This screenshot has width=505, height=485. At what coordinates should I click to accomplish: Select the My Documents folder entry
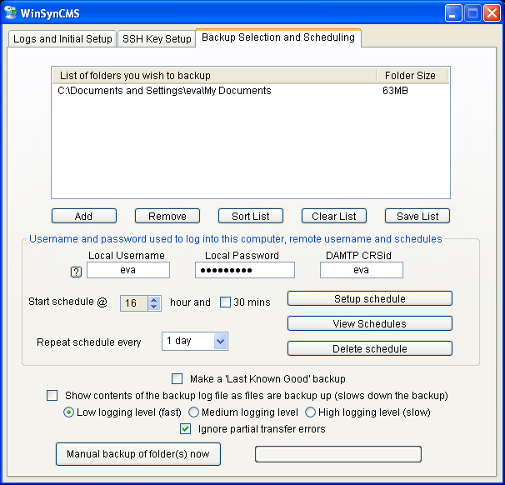[165, 91]
